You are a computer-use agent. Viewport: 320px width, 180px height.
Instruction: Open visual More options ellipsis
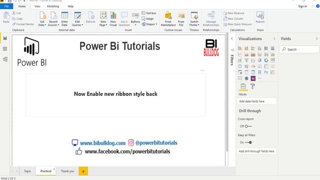pyautogui.click(x=202, y=70)
